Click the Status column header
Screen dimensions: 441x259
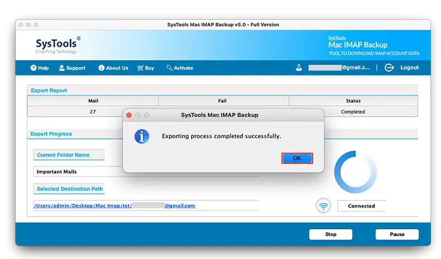pyautogui.click(x=353, y=101)
